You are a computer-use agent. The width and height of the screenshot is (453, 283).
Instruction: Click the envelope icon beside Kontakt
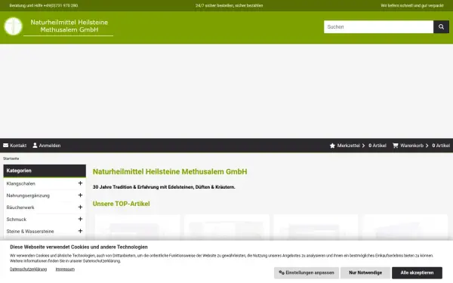[x=5, y=145]
